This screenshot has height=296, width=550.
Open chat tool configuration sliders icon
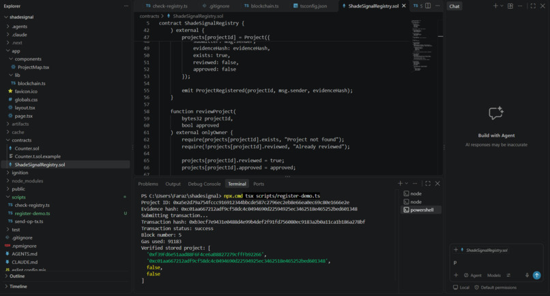tap(508, 276)
